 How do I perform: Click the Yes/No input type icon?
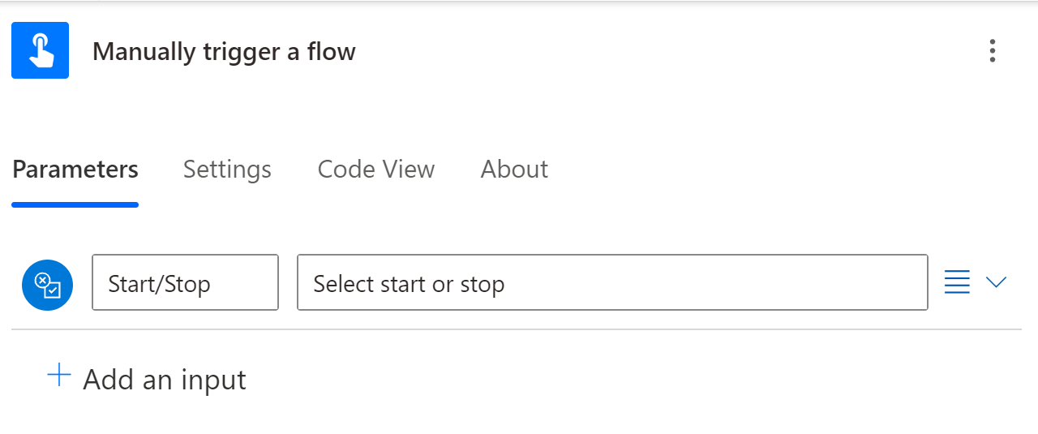click(47, 285)
